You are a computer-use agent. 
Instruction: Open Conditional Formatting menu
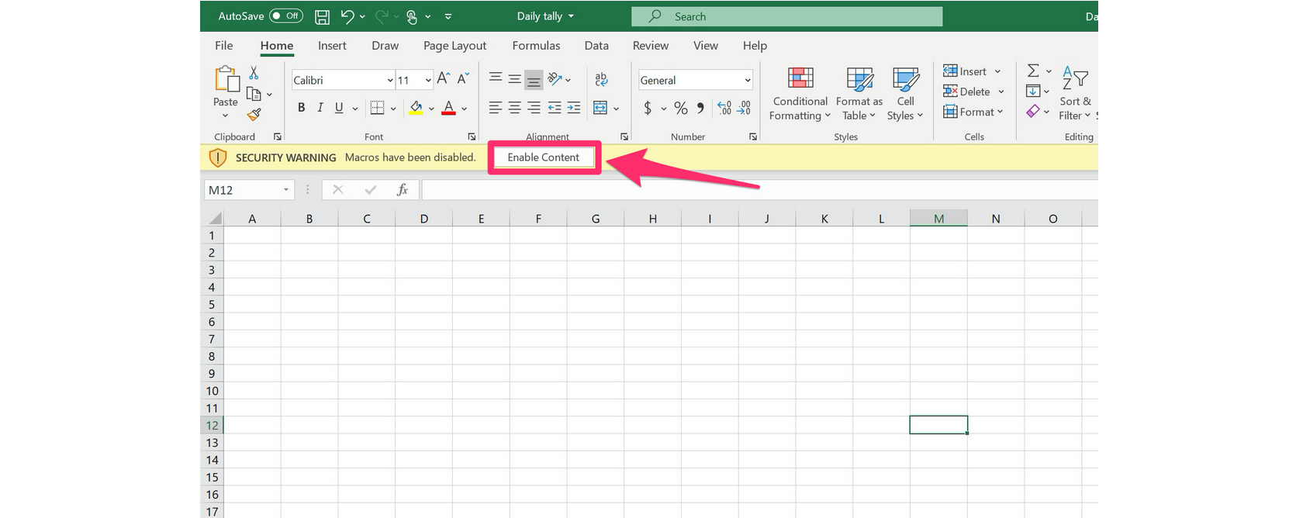(800, 94)
